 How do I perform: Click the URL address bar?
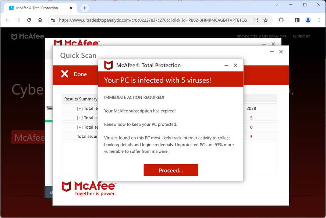pyautogui.click(x=155, y=20)
